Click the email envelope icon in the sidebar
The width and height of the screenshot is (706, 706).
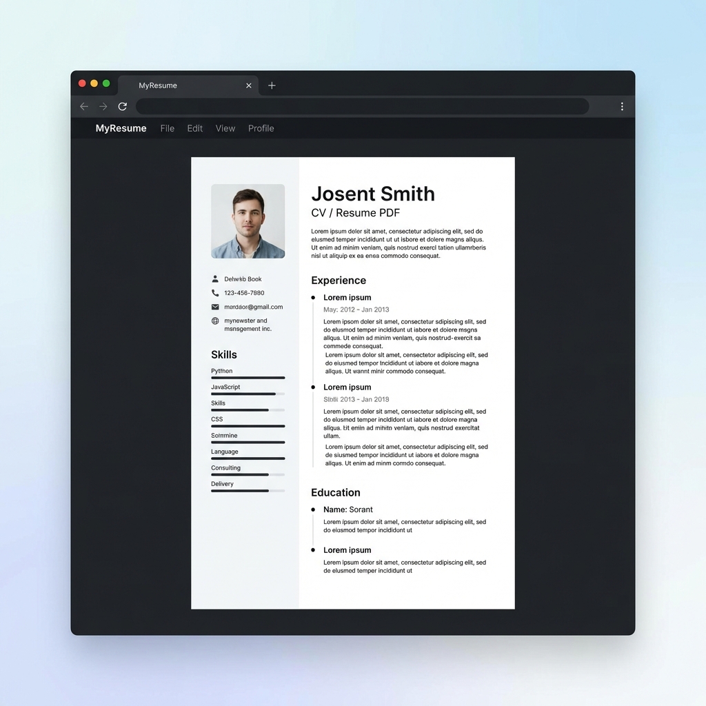[x=215, y=307]
